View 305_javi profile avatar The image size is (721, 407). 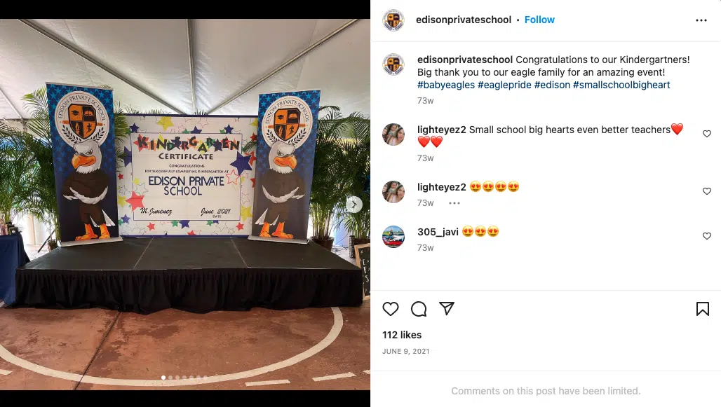click(x=393, y=237)
